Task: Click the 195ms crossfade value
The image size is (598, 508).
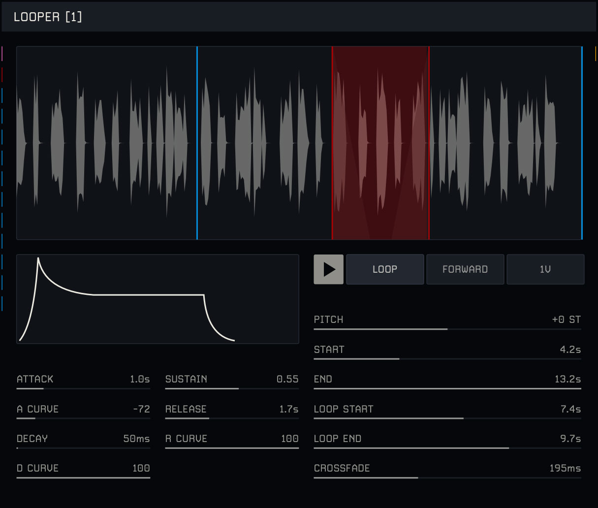Action: click(x=565, y=468)
